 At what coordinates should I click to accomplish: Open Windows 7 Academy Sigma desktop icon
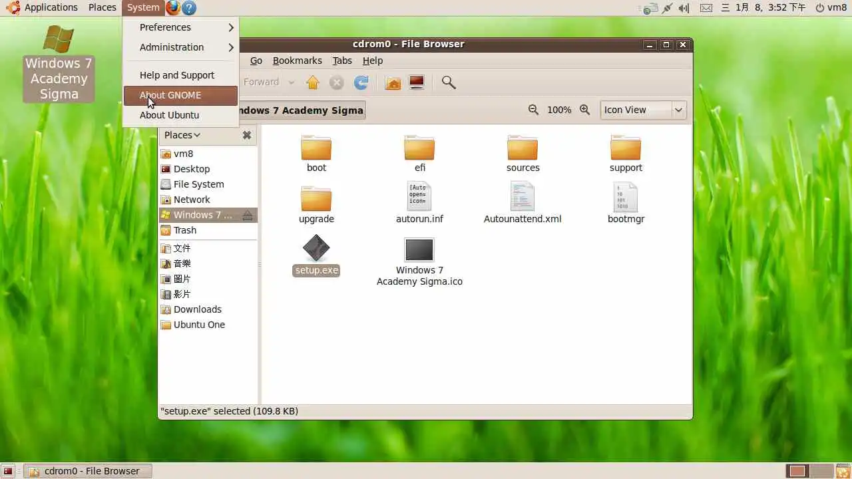[59, 64]
